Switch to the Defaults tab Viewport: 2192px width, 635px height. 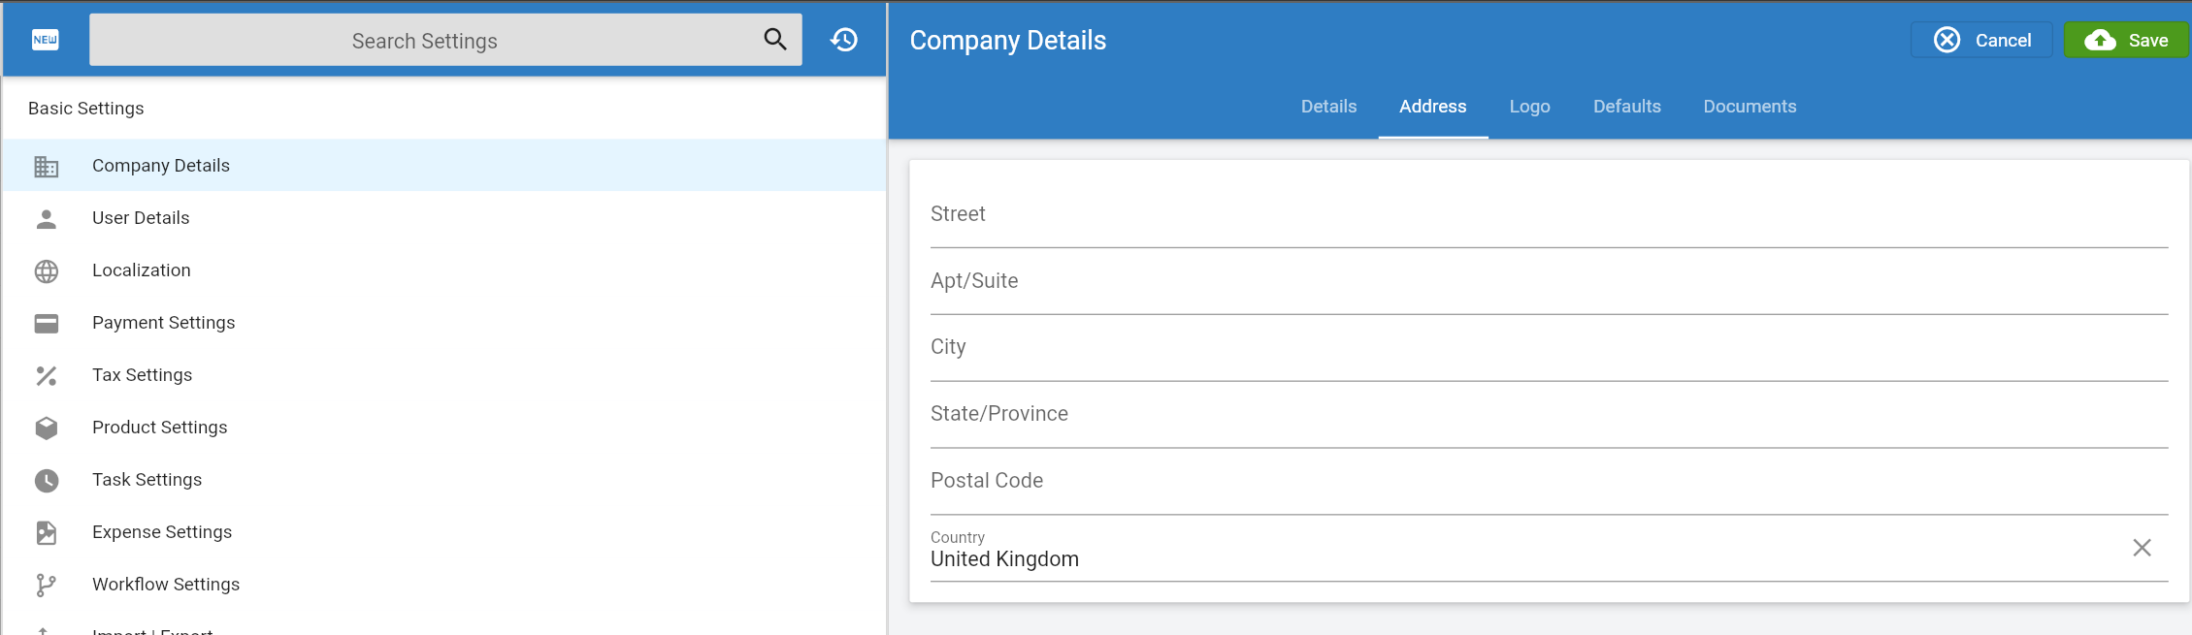(x=1626, y=107)
